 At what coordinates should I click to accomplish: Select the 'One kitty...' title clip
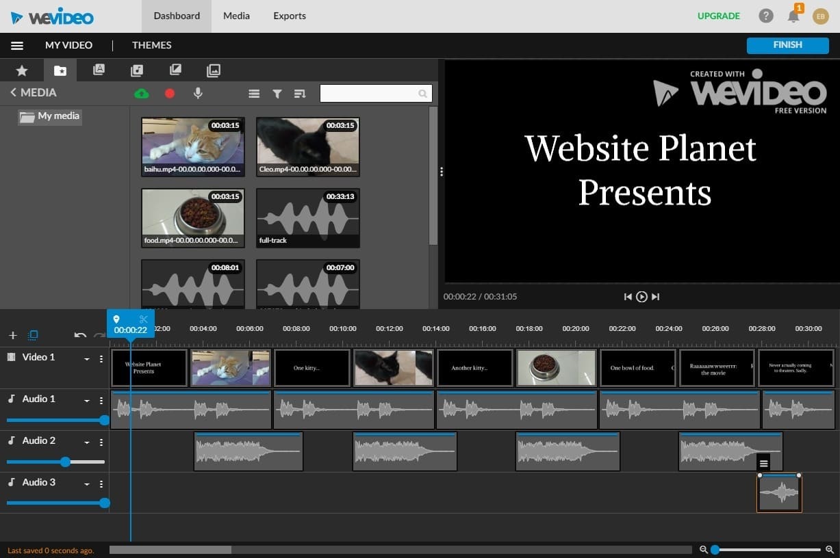tap(312, 368)
